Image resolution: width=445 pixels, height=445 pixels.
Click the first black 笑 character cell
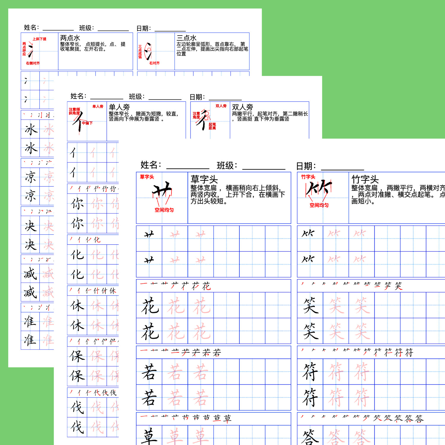[310, 305]
